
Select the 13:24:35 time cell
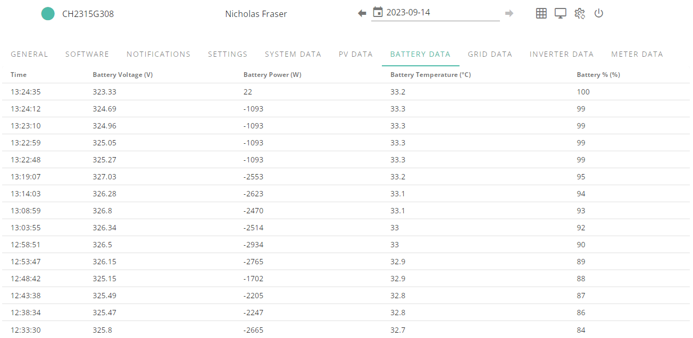point(26,92)
